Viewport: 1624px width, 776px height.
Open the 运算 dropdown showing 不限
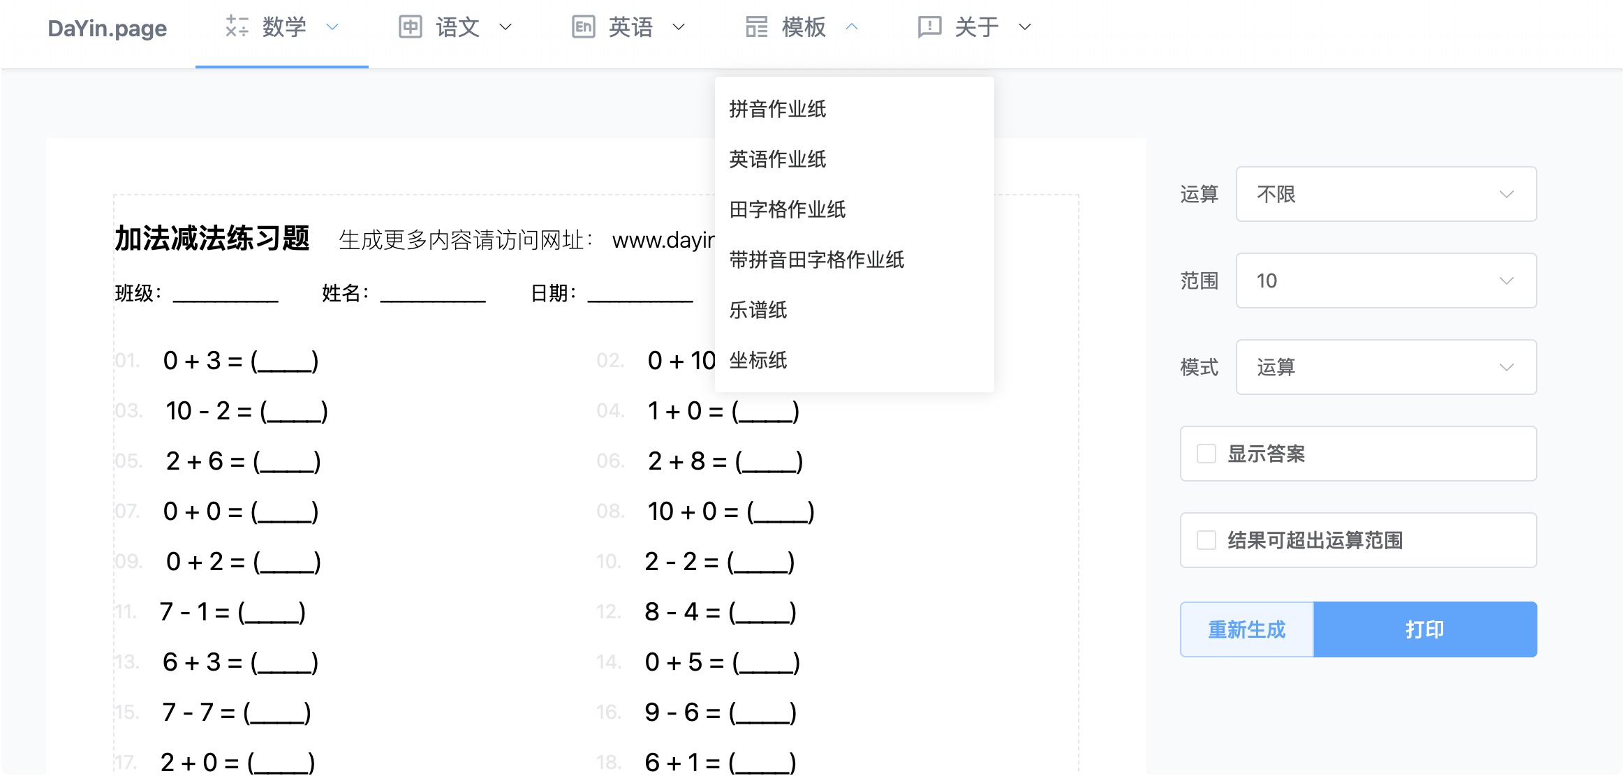click(1386, 194)
